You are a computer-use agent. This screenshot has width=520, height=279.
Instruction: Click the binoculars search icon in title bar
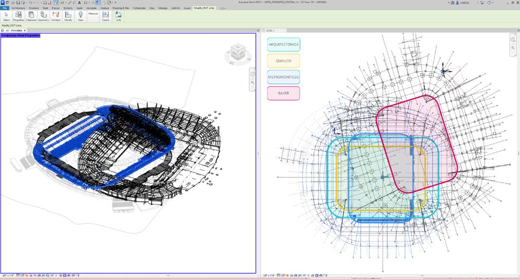coord(452,2)
